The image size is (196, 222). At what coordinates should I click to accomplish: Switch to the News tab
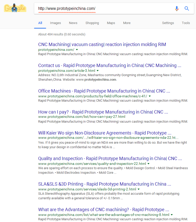(73, 23)
